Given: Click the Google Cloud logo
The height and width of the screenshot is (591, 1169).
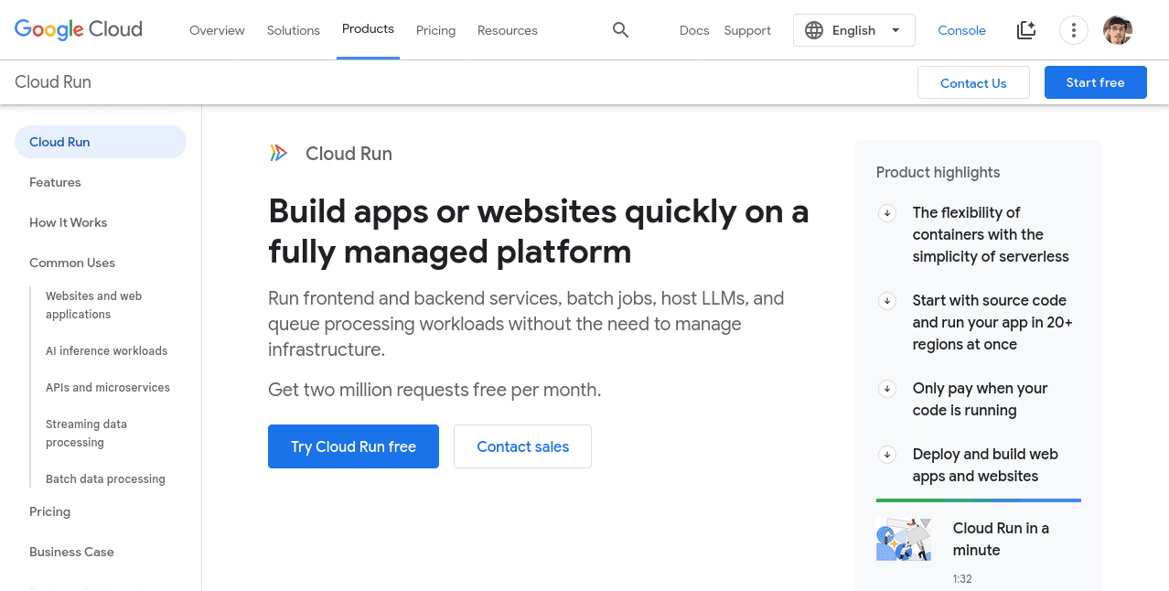Looking at the screenshot, I should pos(79,29).
